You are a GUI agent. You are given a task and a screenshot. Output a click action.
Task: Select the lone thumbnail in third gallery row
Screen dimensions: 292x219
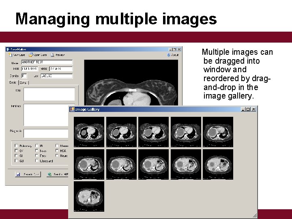click(89, 197)
